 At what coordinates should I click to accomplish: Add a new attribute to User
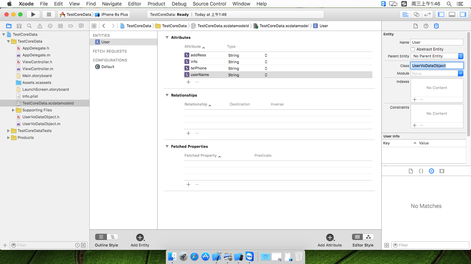pos(330,238)
